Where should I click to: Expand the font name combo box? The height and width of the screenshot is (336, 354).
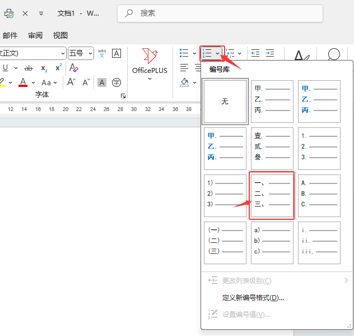pyautogui.click(x=63, y=54)
